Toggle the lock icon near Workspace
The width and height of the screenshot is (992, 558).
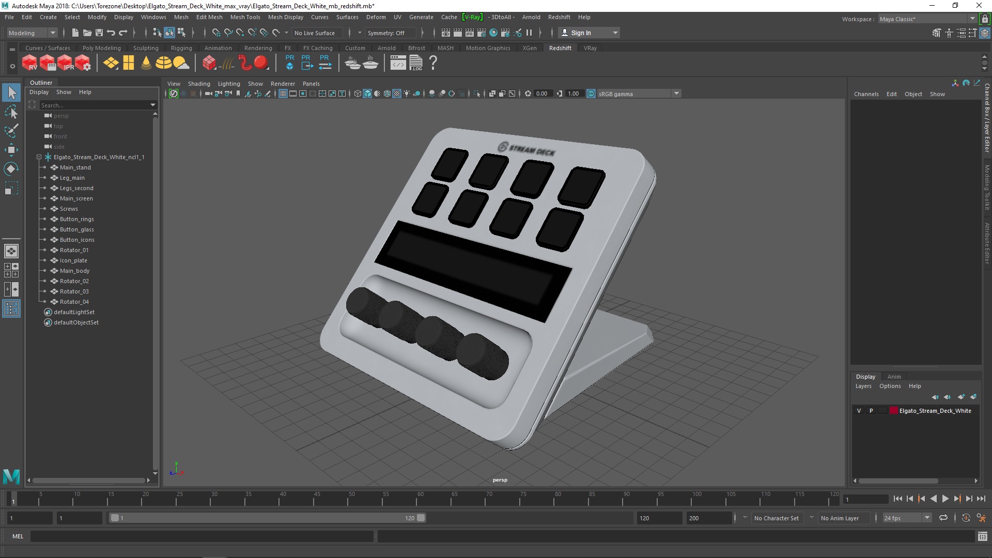click(985, 19)
